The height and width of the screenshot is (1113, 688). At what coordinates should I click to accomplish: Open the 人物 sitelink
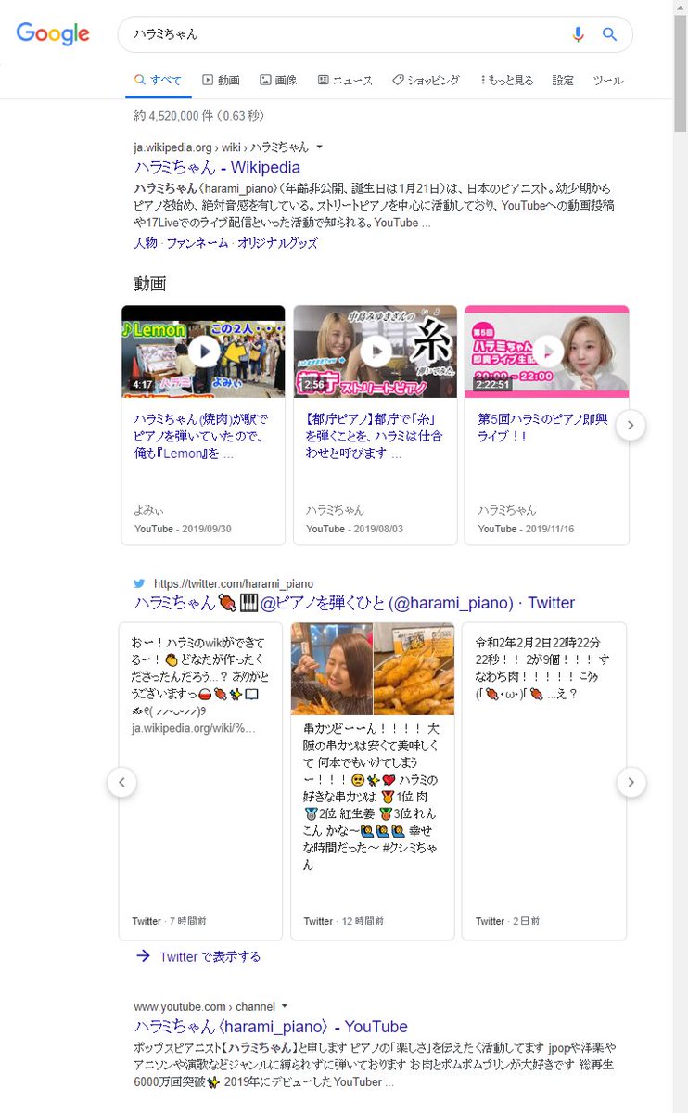[x=145, y=243]
